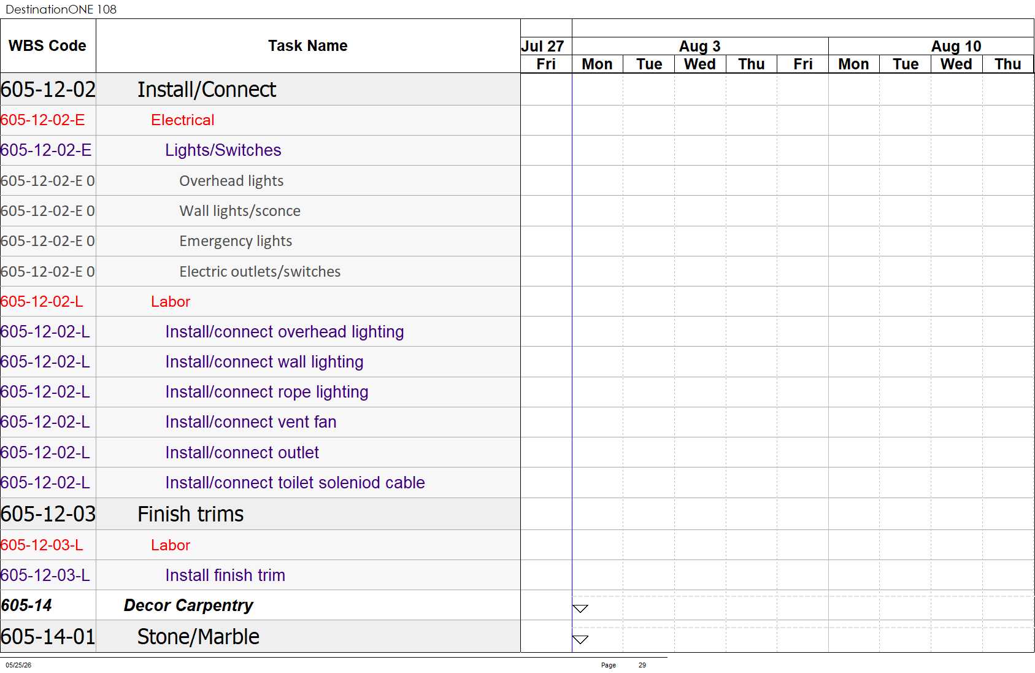Select Install/connect overhead lighting task
The image size is (1035, 673).
click(260, 332)
